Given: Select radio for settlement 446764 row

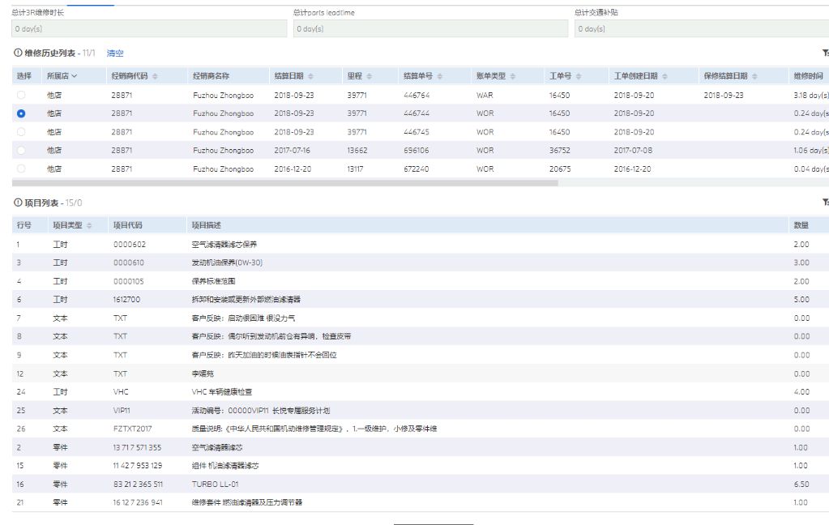Looking at the screenshot, I should (21, 95).
